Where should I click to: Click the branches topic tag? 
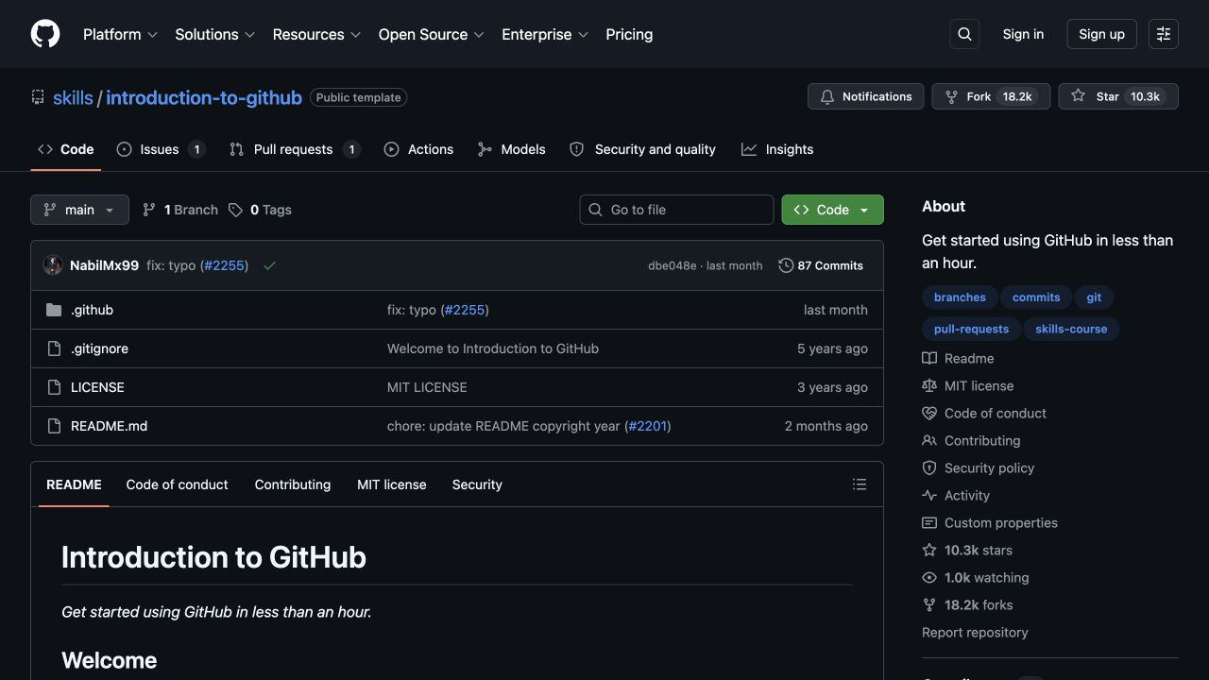960,297
